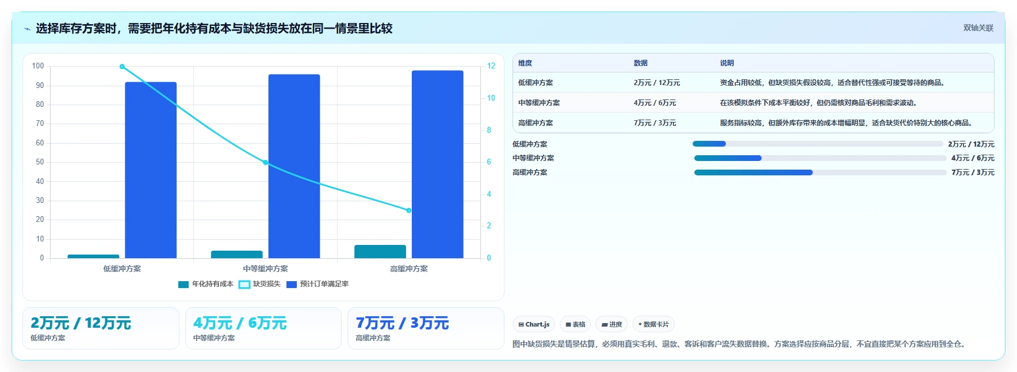Click the tall blue bar for 高缓冲方案
This screenshot has width=1017, height=372.
[438, 164]
